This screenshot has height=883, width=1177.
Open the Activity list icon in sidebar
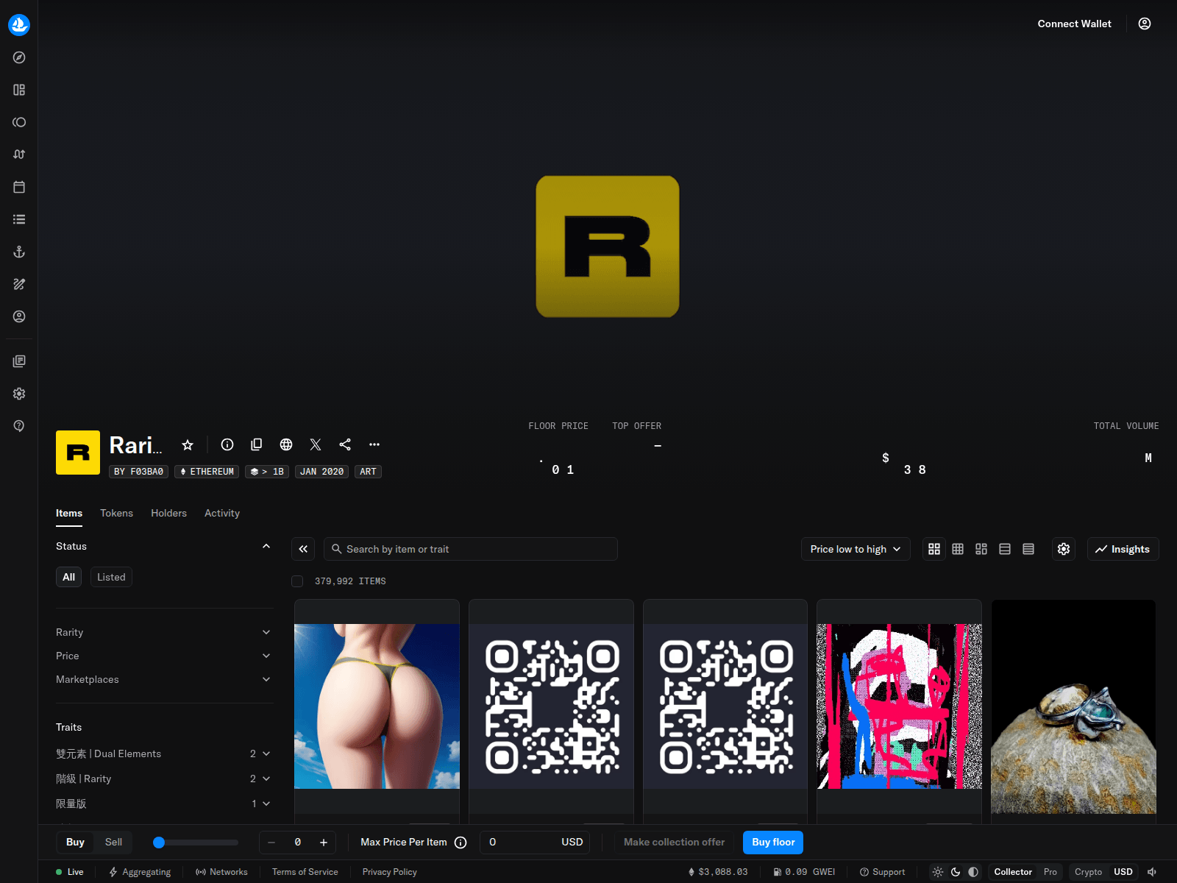(x=19, y=219)
